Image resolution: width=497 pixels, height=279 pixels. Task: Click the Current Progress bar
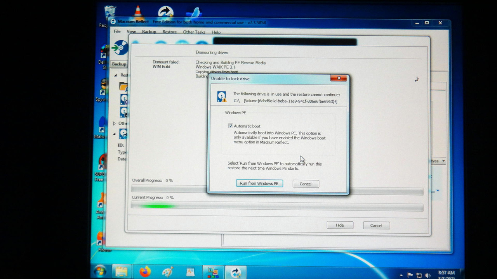click(x=277, y=207)
